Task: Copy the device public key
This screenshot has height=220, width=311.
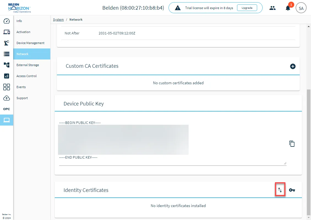Action: click(x=292, y=143)
